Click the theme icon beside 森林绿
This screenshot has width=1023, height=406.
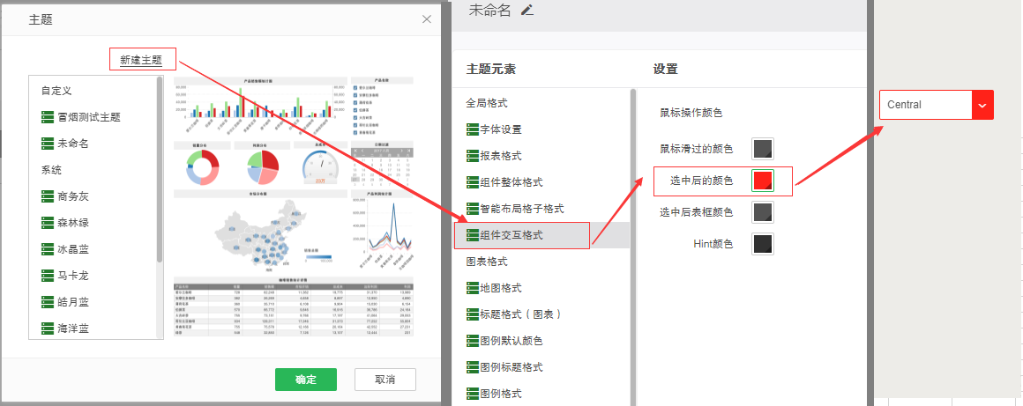[48, 223]
